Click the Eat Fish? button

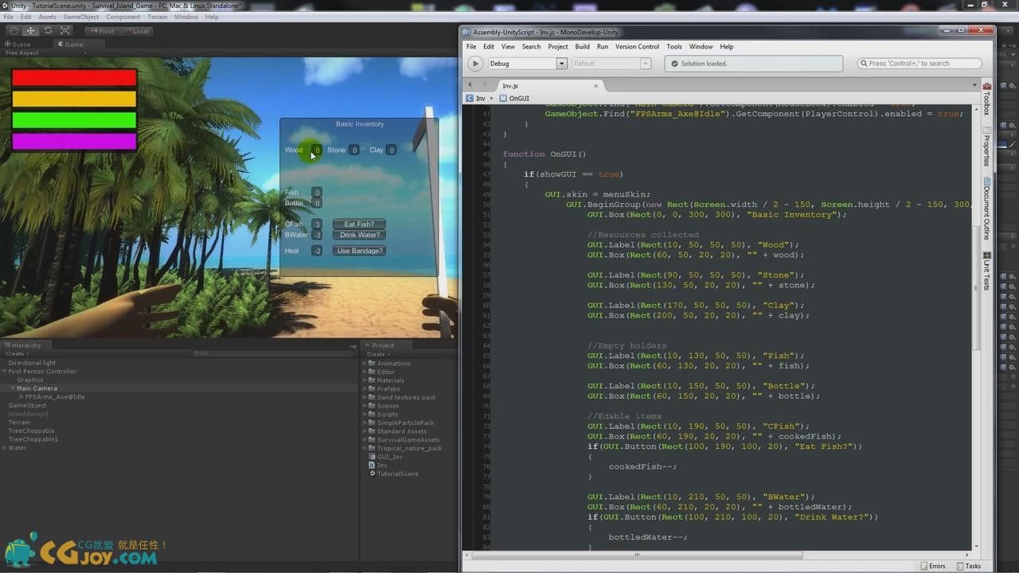click(359, 224)
